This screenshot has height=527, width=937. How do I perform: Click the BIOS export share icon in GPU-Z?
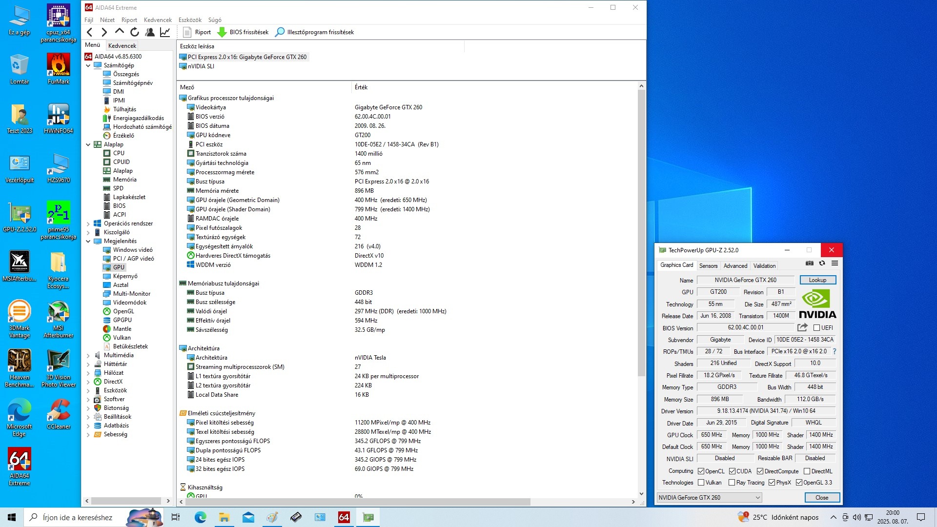pos(802,327)
